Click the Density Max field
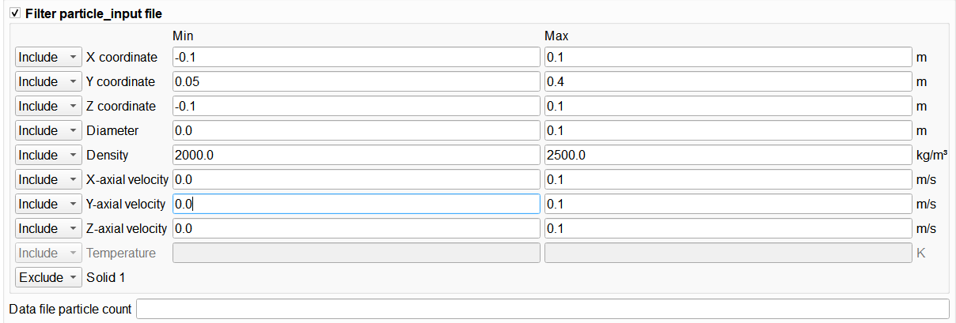The image size is (956, 323). (727, 155)
